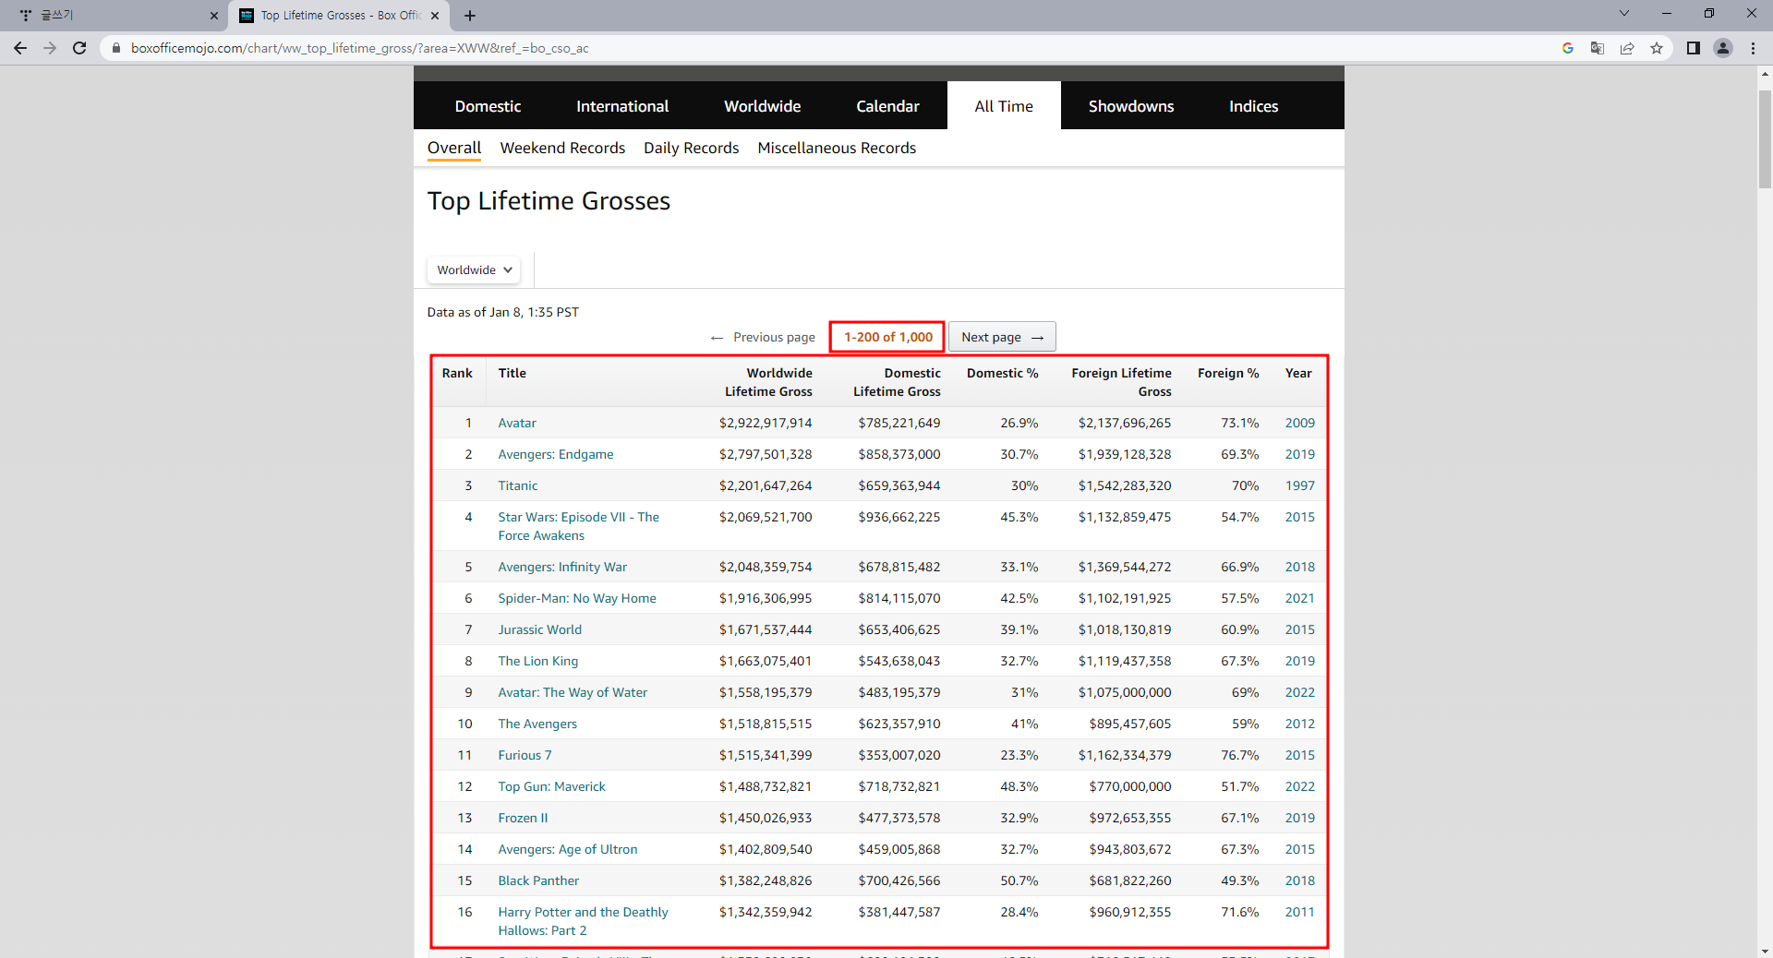Open Weekend Records
The image size is (1773, 958).
click(562, 148)
